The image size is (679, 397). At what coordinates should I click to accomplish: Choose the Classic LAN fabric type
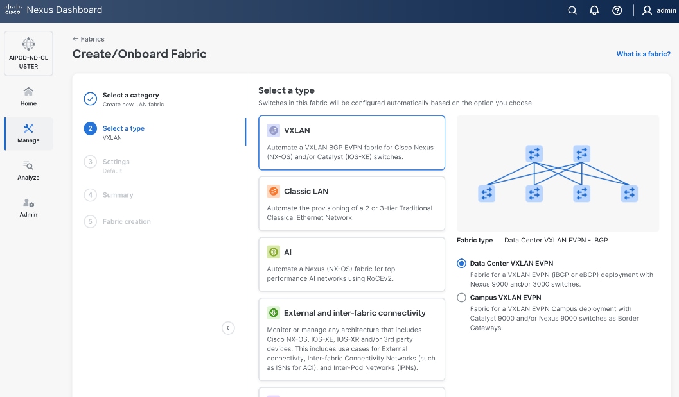point(351,203)
